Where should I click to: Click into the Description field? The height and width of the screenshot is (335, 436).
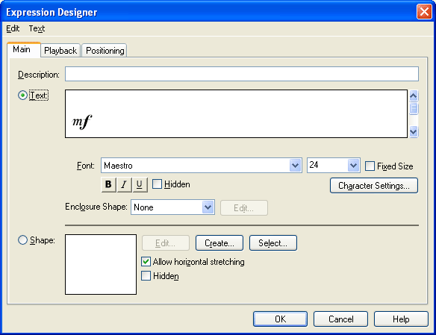[x=242, y=74]
